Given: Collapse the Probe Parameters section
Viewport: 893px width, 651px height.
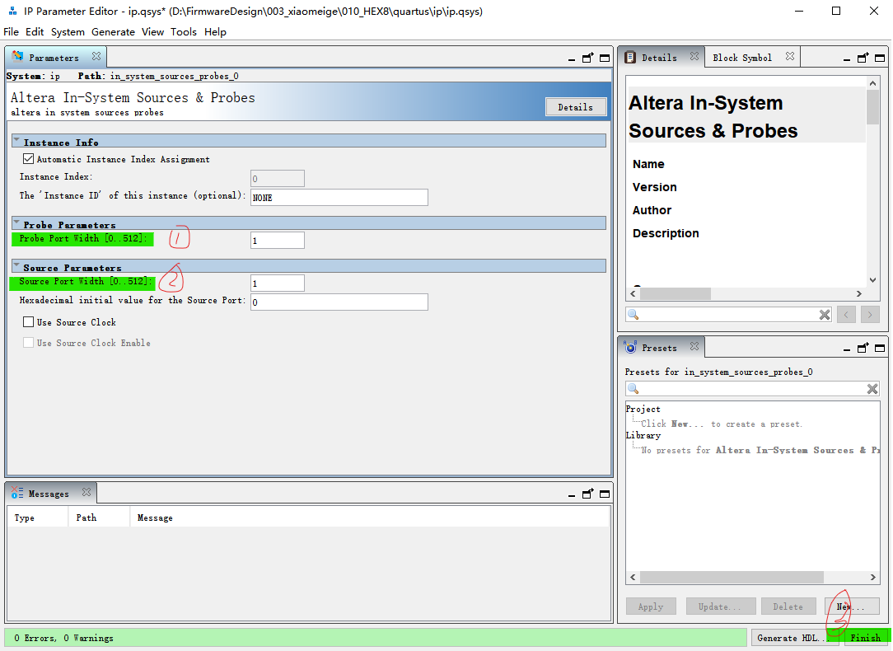Looking at the screenshot, I should coord(17,223).
